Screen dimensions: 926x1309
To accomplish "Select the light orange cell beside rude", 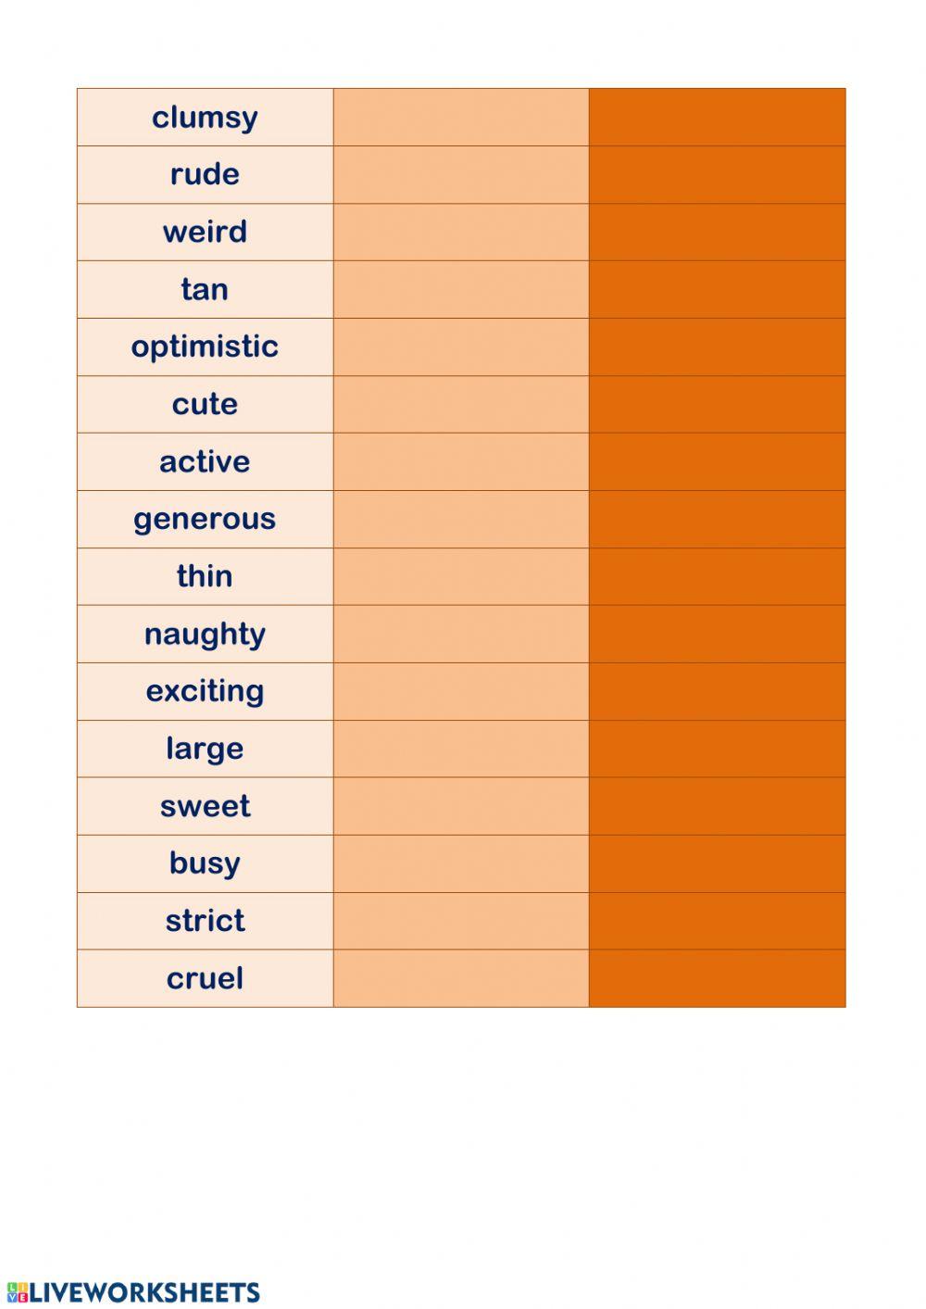I will pyautogui.click(x=461, y=175).
